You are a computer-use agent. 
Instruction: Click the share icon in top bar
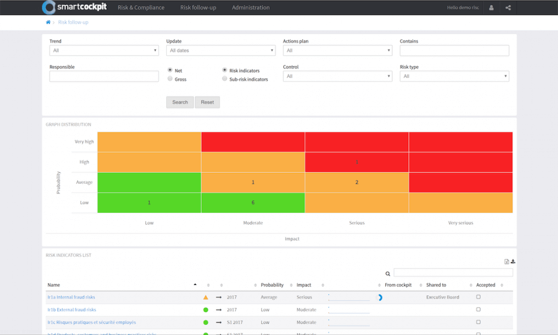tap(508, 8)
